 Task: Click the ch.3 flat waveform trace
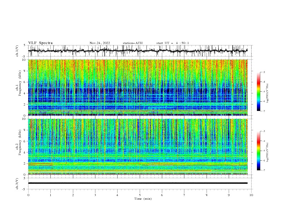(138, 183)
